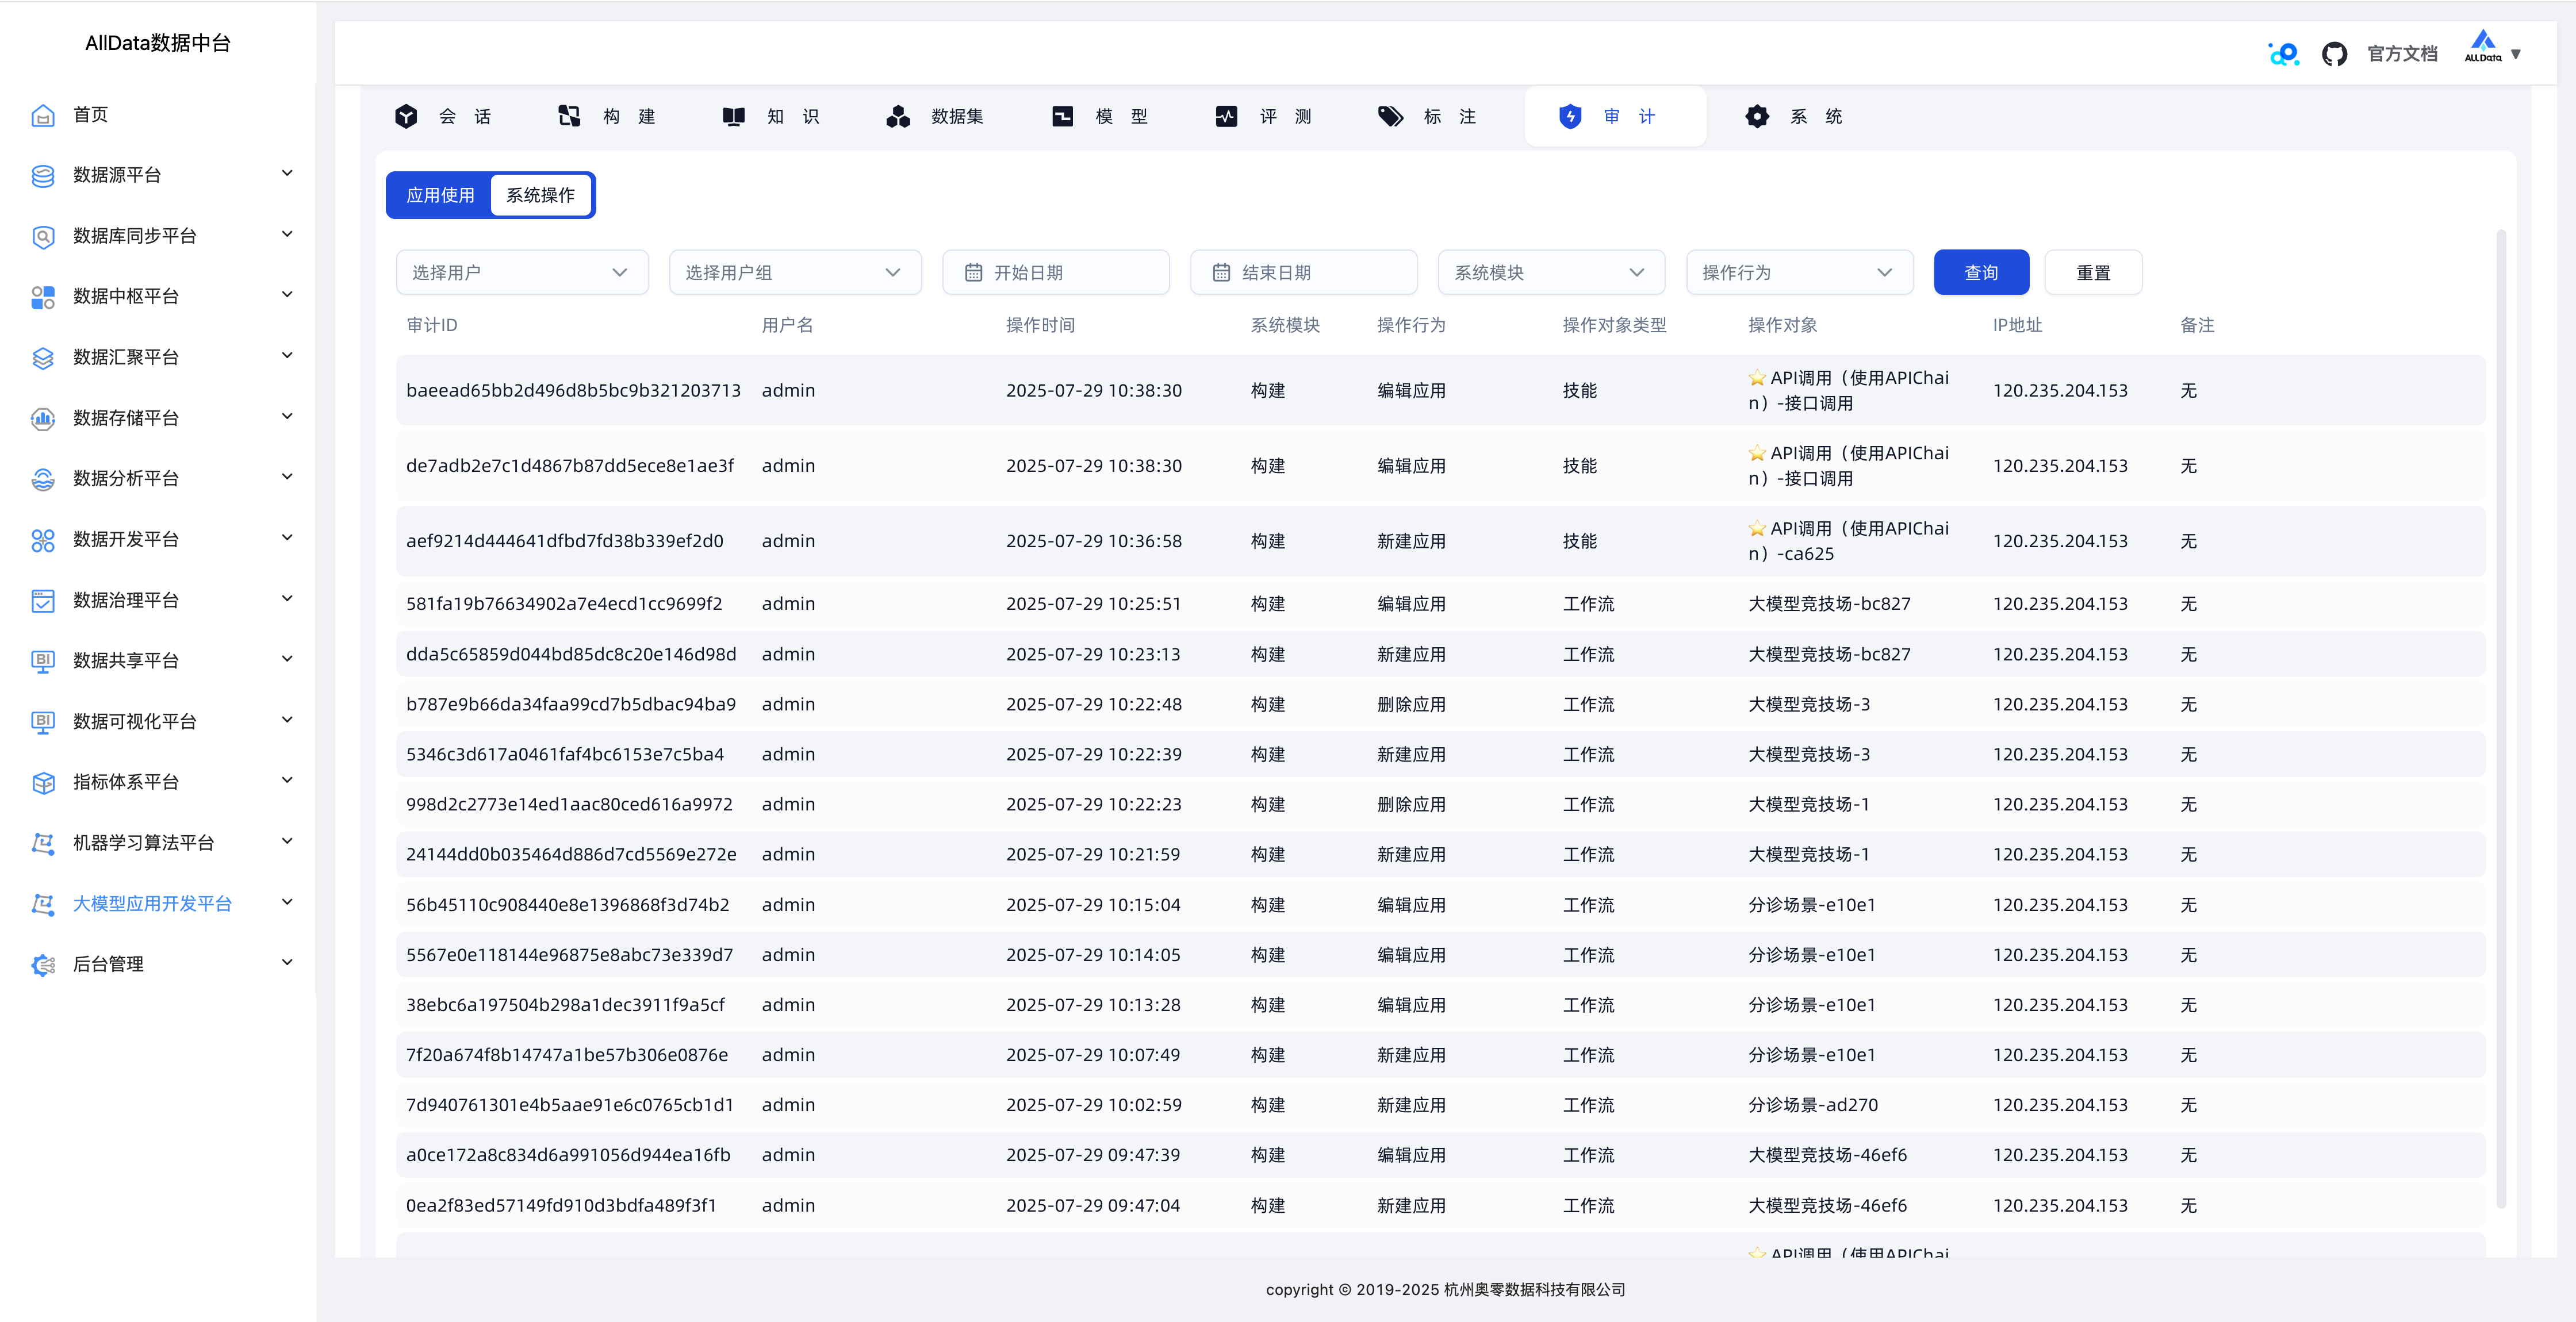Click the 开始日期 date input field
Screen dimensions: 2576x1322
(1055, 272)
